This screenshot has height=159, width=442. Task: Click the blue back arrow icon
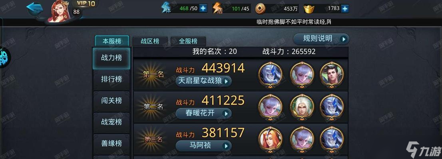click(x=34, y=9)
